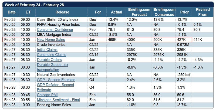
Task: Open Michigan Sentiment - Final link
Action: click(58, 100)
